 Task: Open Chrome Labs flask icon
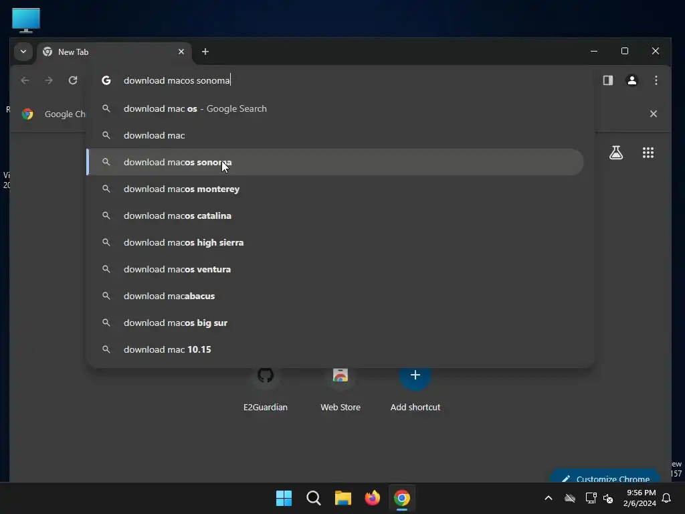click(616, 153)
